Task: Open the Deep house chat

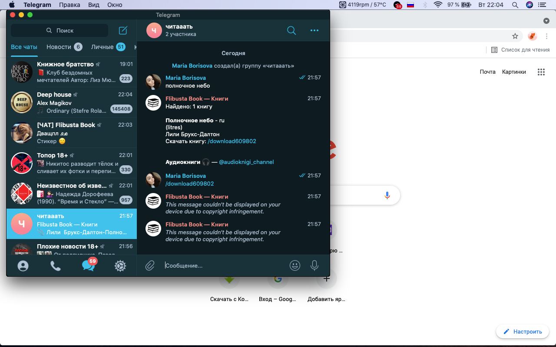Action: pos(72,102)
